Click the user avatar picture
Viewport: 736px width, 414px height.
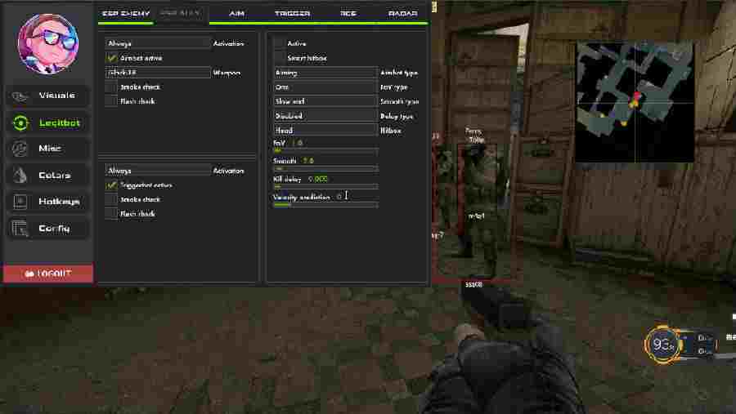[48, 43]
